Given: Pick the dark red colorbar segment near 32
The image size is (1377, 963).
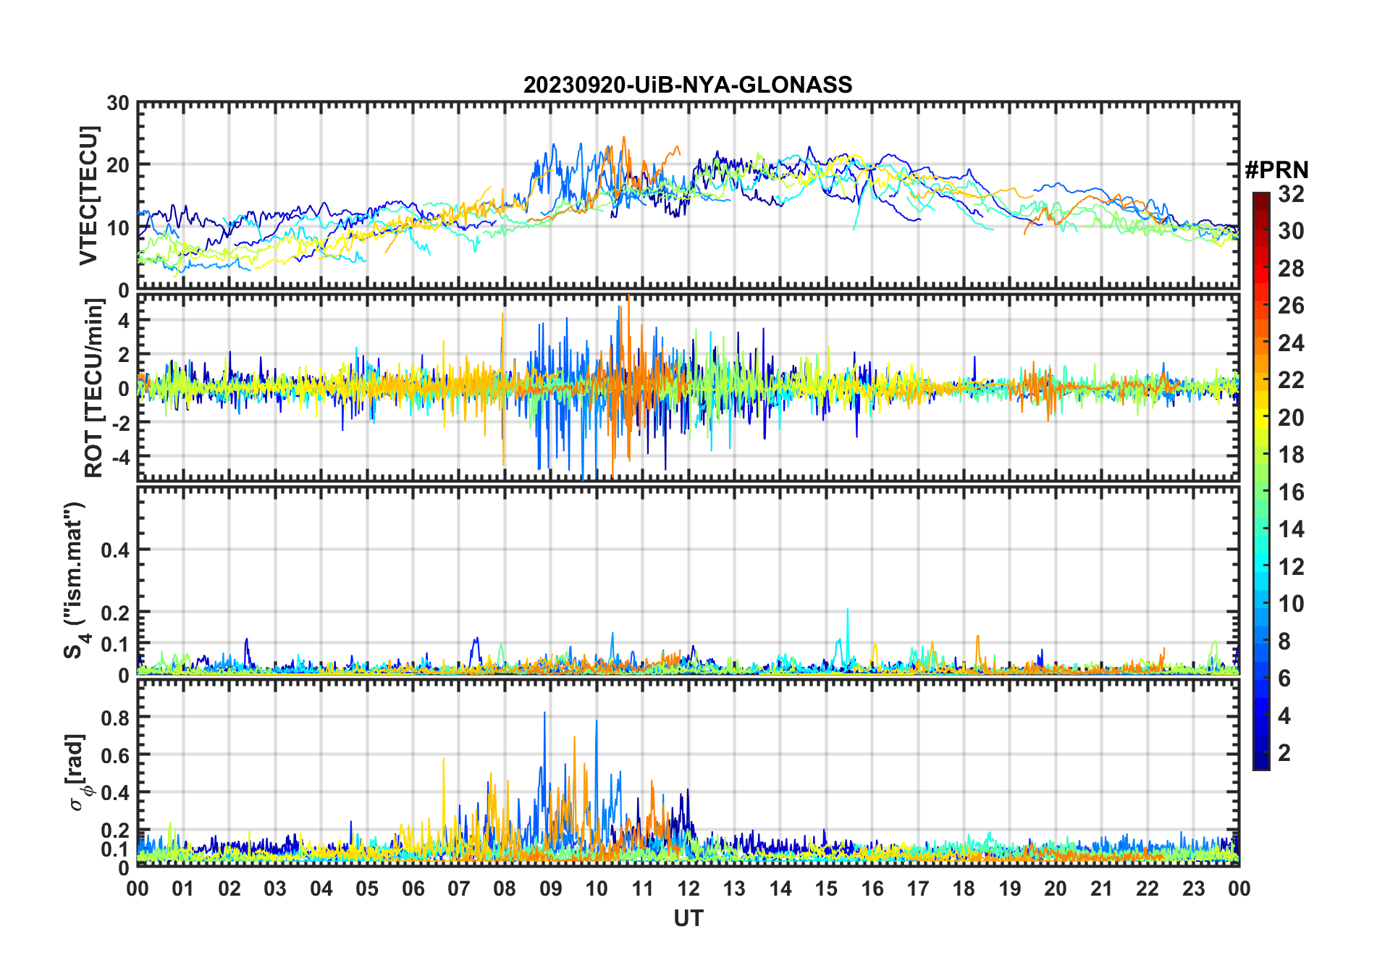Looking at the screenshot, I should click(x=1260, y=201).
